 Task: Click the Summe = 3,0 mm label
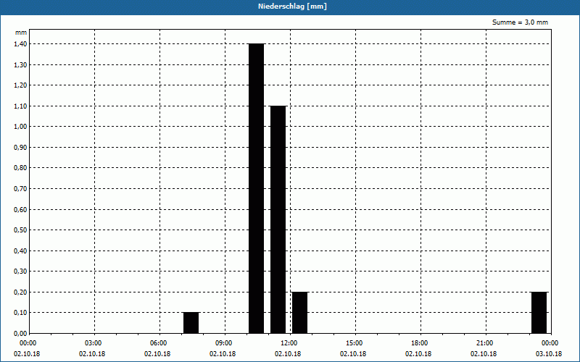click(520, 22)
